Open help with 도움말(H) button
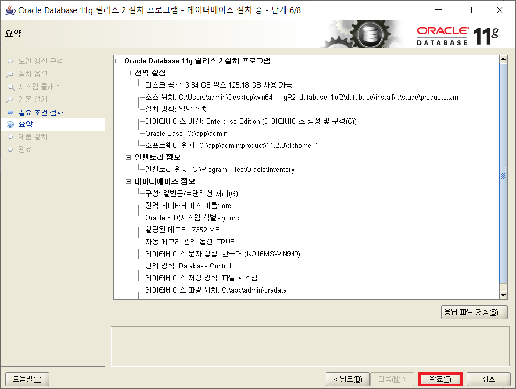Viewport: 516px width, 389px height. tap(27, 379)
